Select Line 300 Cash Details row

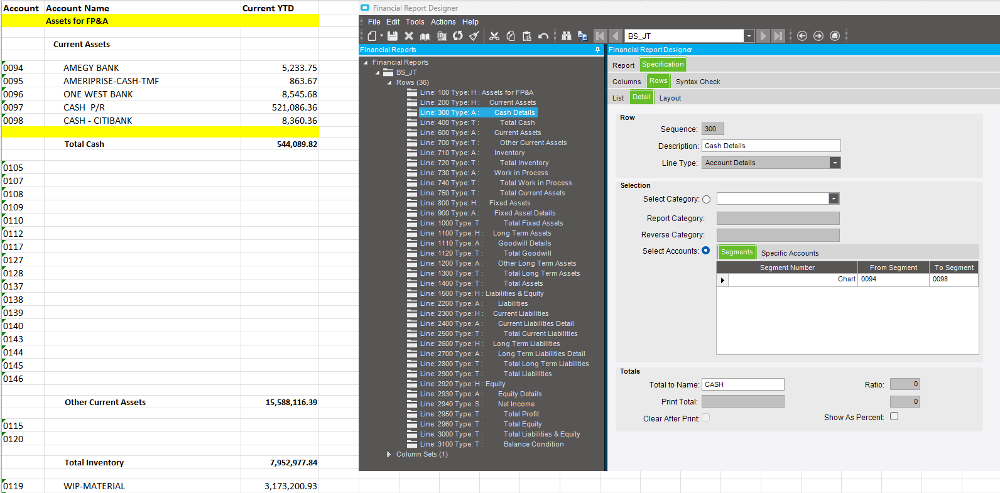click(478, 112)
